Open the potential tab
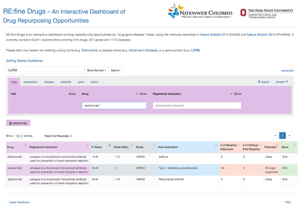This screenshot has width=302, height=214. 66,82
